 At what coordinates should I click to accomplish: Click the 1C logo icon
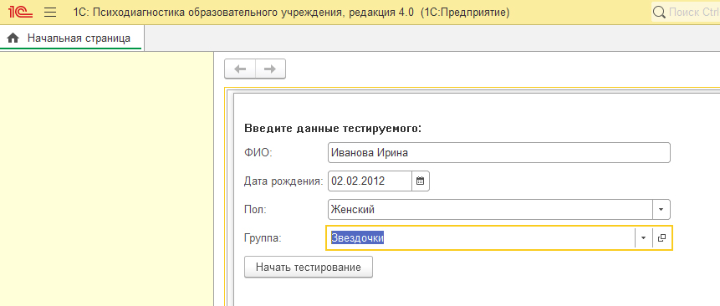20,12
